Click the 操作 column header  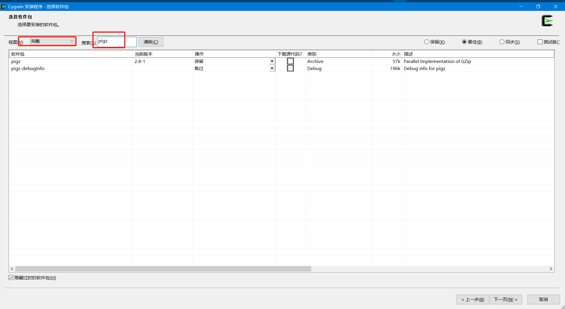(234, 54)
